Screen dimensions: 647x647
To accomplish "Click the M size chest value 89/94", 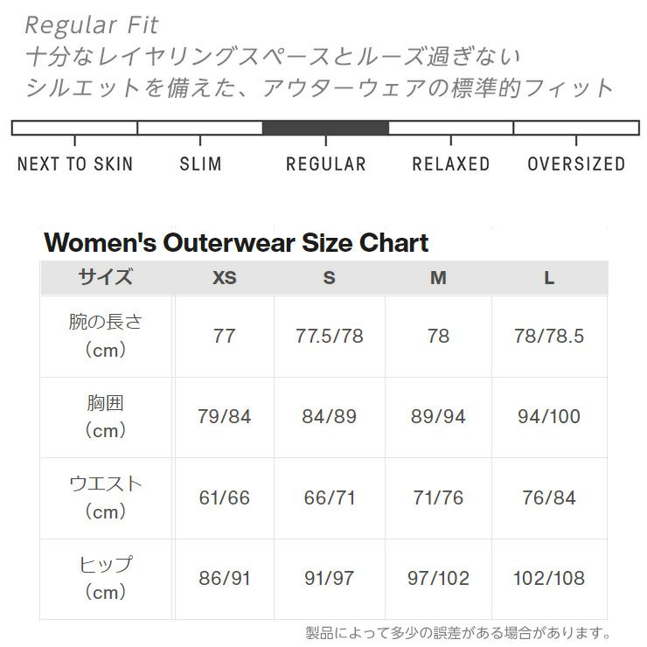I will tap(438, 416).
